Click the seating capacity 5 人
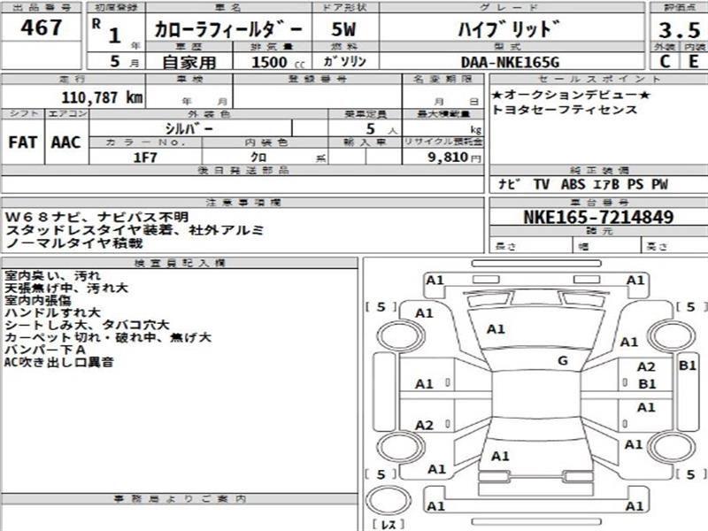This screenshot has width=708, height=531. (x=381, y=129)
